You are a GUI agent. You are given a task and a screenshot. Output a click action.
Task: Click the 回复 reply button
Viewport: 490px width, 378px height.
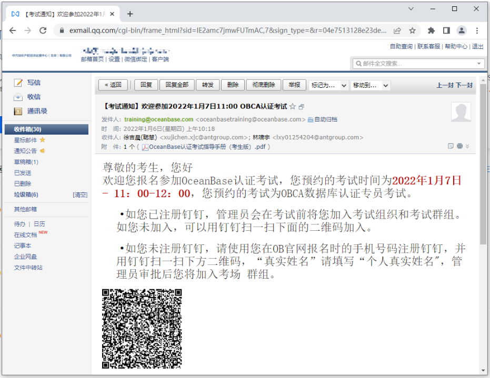pos(146,85)
